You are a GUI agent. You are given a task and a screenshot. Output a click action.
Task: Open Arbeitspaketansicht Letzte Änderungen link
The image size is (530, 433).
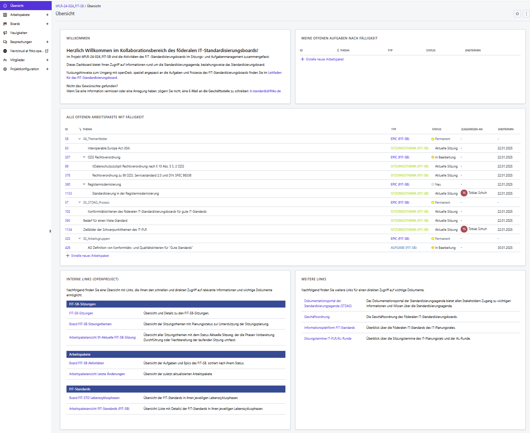[x=97, y=374]
